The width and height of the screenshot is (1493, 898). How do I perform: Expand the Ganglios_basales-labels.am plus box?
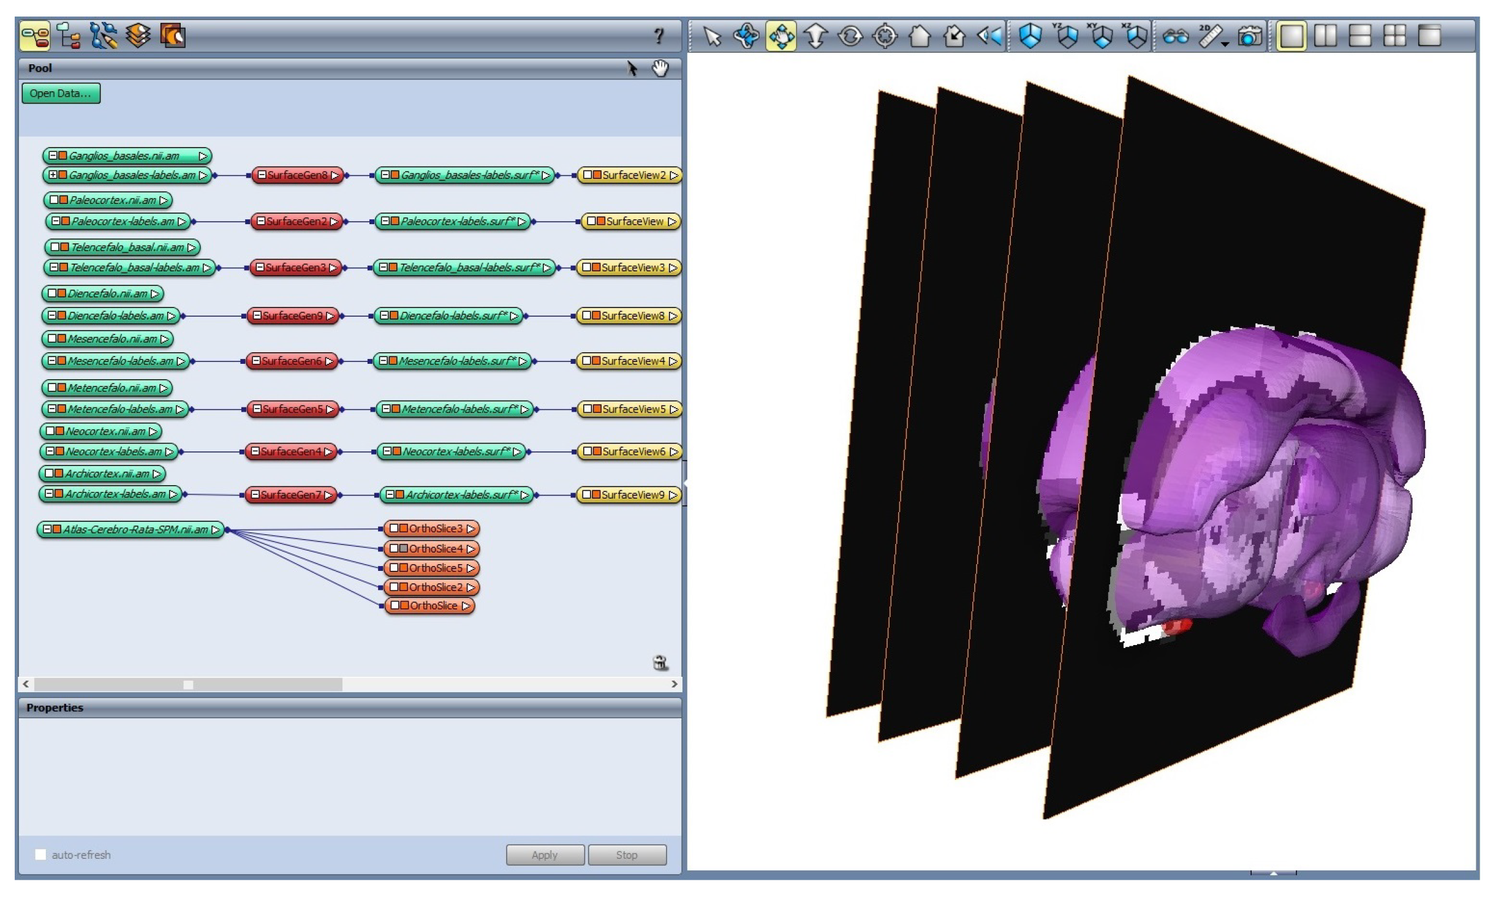click(x=53, y=175)
